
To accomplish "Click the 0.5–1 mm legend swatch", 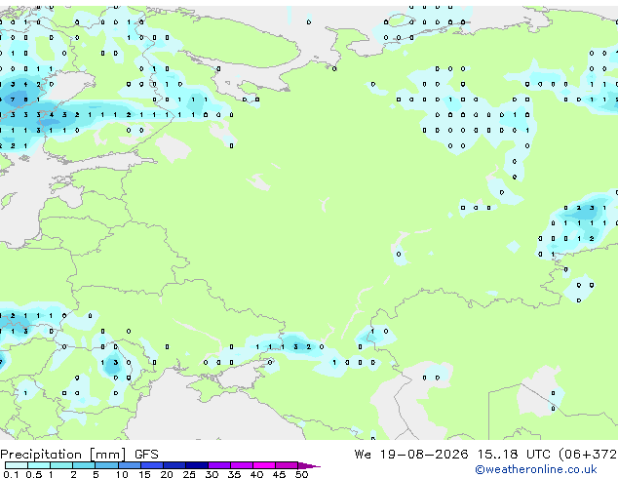I will [x=39, y=465].
